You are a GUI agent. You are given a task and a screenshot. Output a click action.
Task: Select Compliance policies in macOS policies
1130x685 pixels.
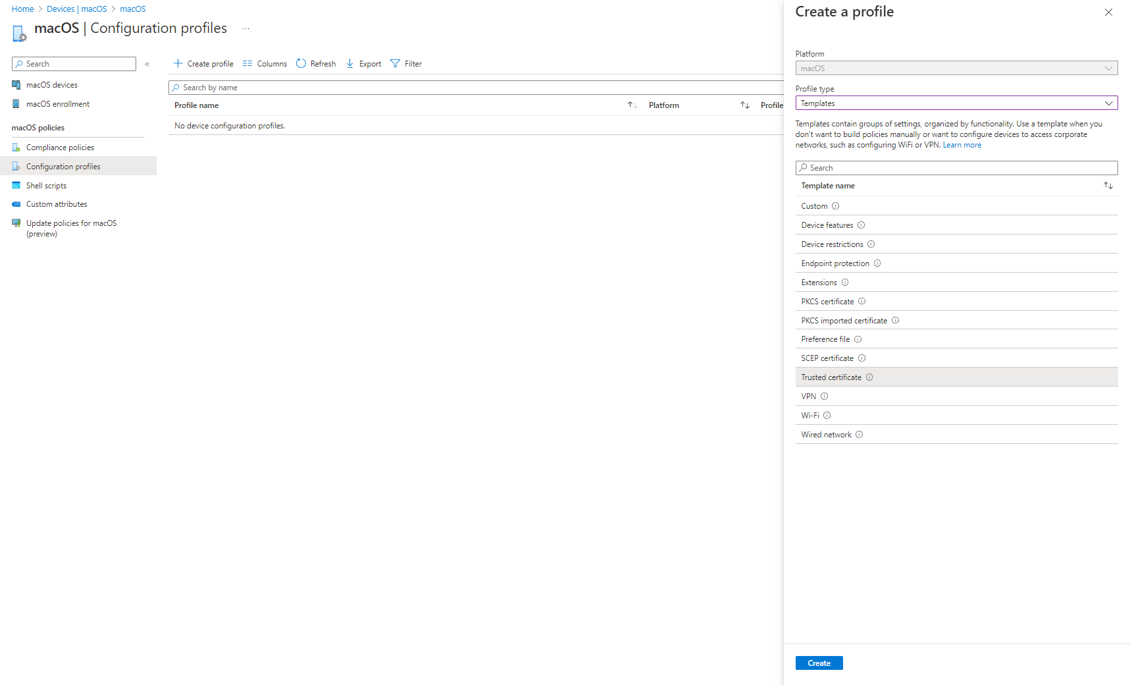60,147
